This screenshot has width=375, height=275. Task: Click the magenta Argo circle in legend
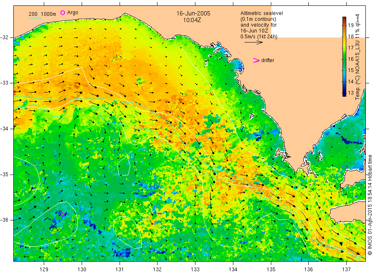point(62,12)
